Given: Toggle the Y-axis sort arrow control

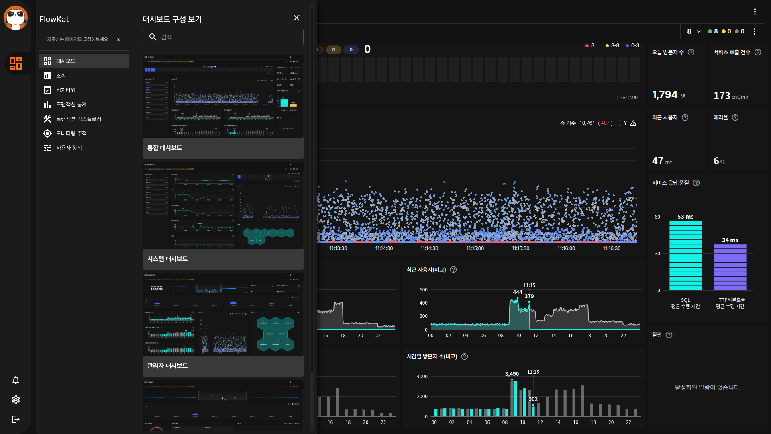Looking at the screenshot, I should click(x=620, y=123).
